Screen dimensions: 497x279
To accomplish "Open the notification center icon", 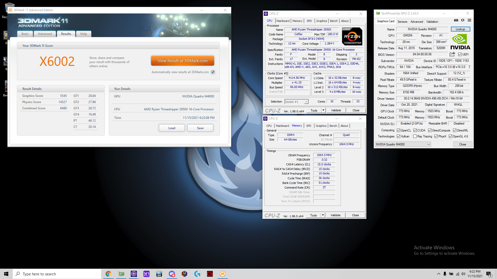I will pos(489,274).
